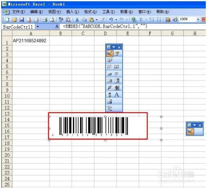
Task: Select row 20 header
Action: click(x=7, y=155)
